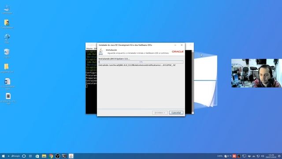Image resolution: width=282 pixels, height=159 pixels.
Task: Open the file manager folder icon on the taskbar
Action: point(44,156)
